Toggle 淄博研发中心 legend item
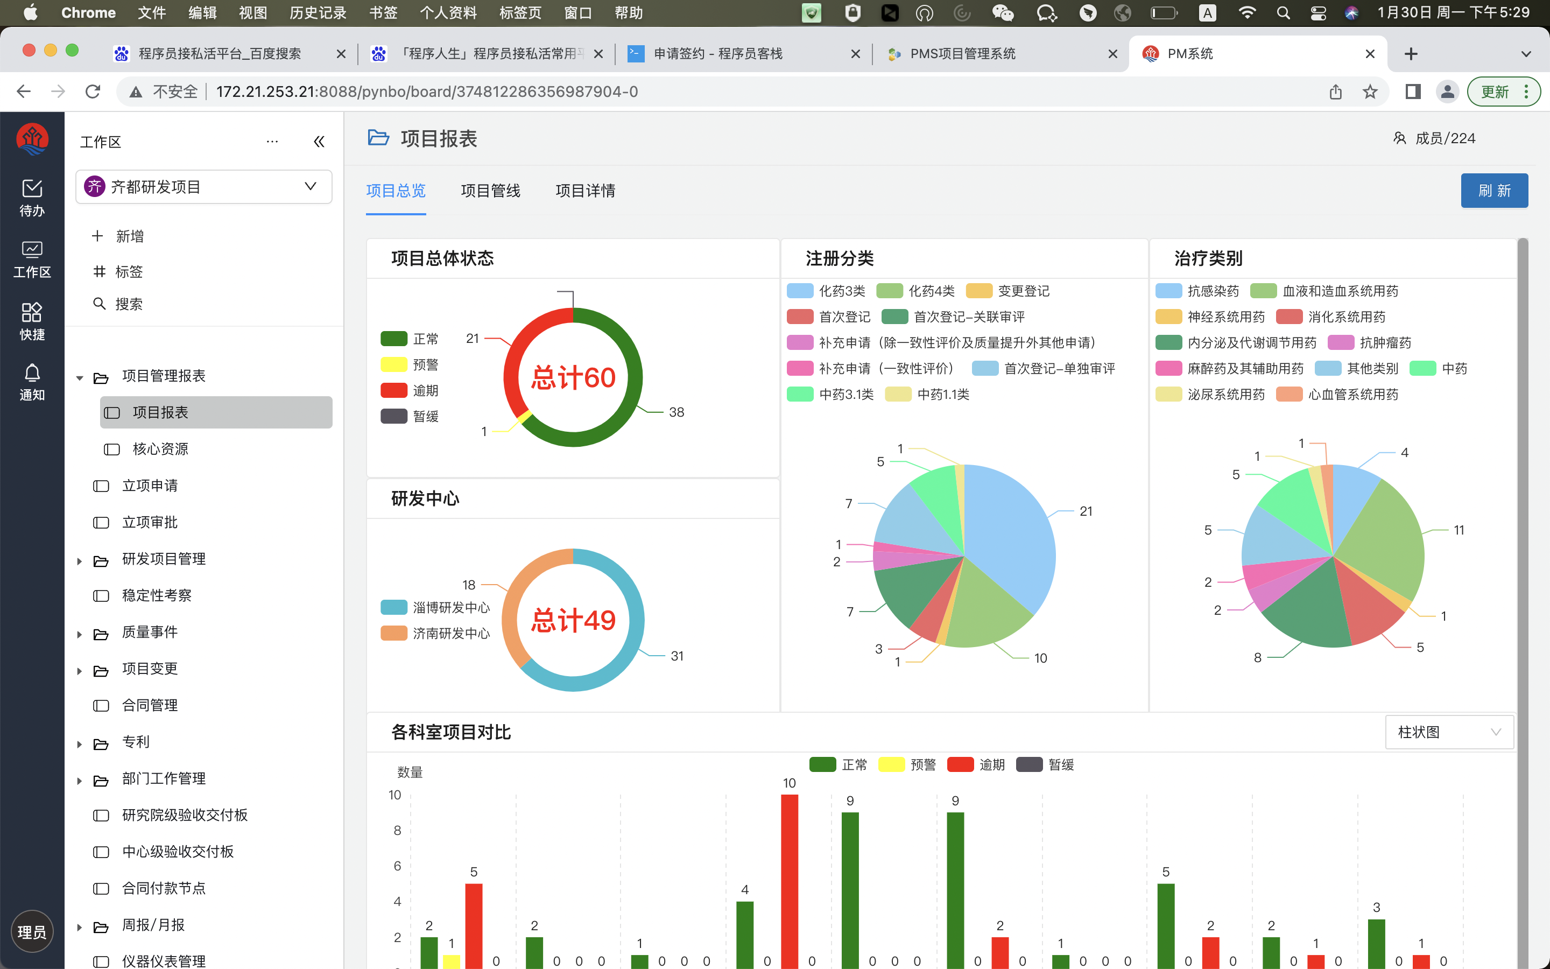The width and height of the screenshot is (1550, 969). (435, 607)
